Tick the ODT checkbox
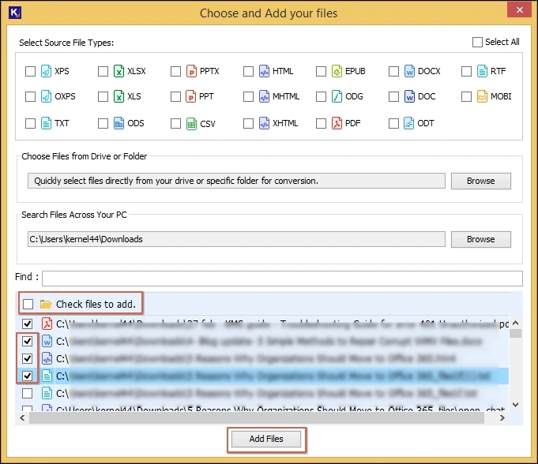This screenshot has height=464, width=538. click(x=393, y=123)
